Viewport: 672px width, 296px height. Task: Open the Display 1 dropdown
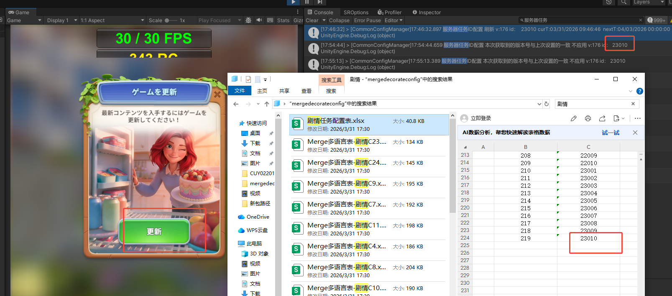(x=61, y=20)
